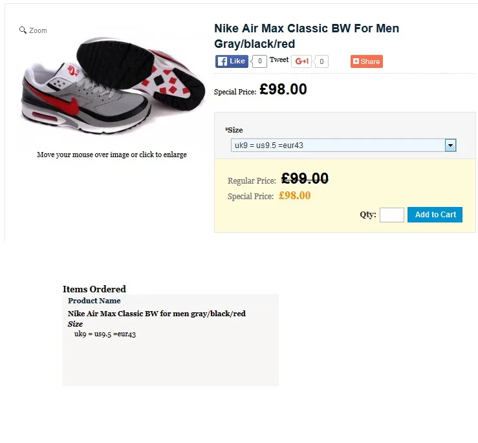
Task: Select the uk9 = us9.5 size field
Action: (x=343, y=145)
